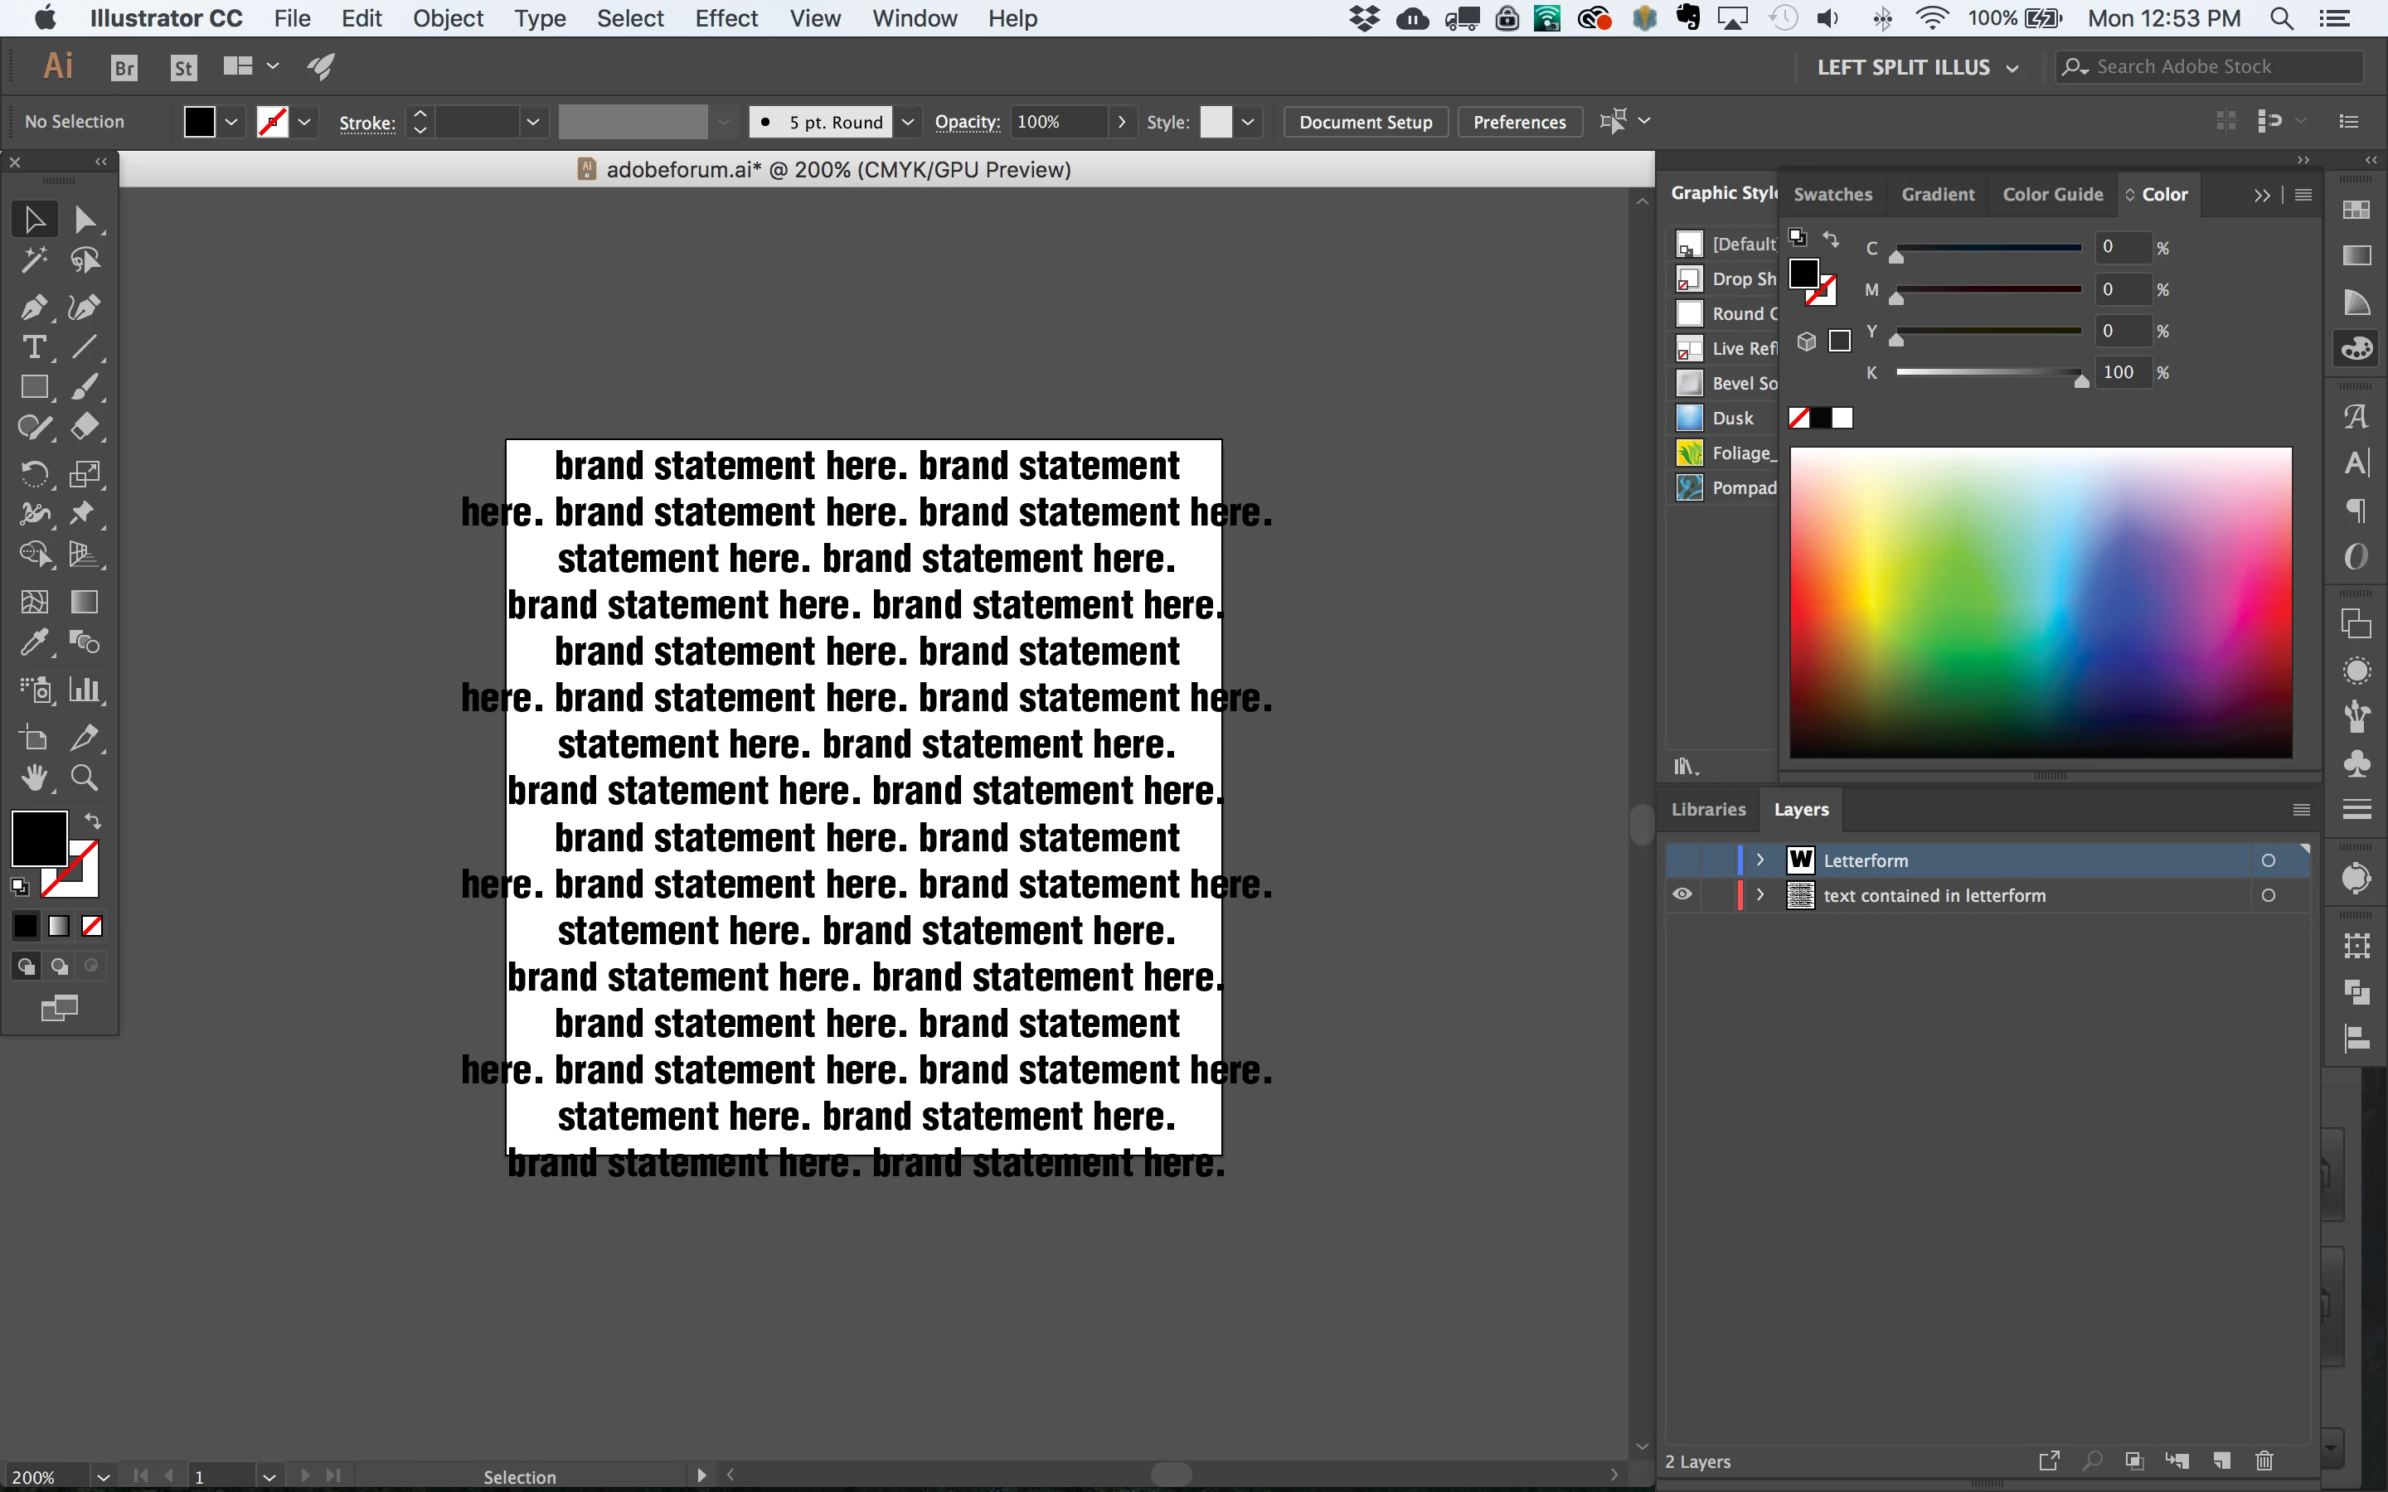This screenshot has height=1492, width=2388.
Task: Click the Document Setup button
Action: click(x=1365, y=123)
